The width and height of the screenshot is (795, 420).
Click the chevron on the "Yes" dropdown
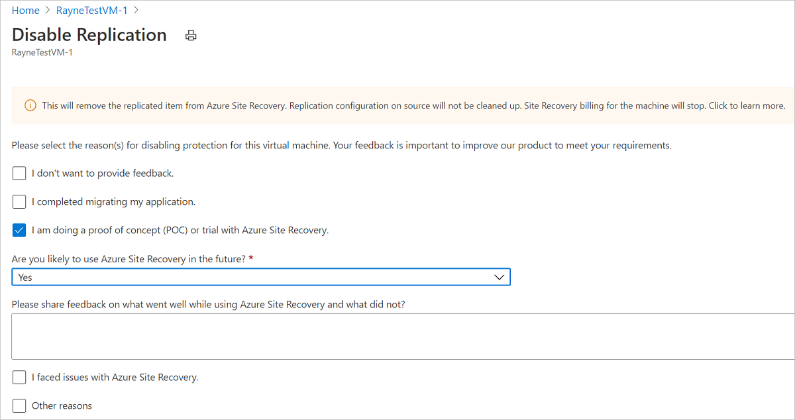[x=499, y=277]
